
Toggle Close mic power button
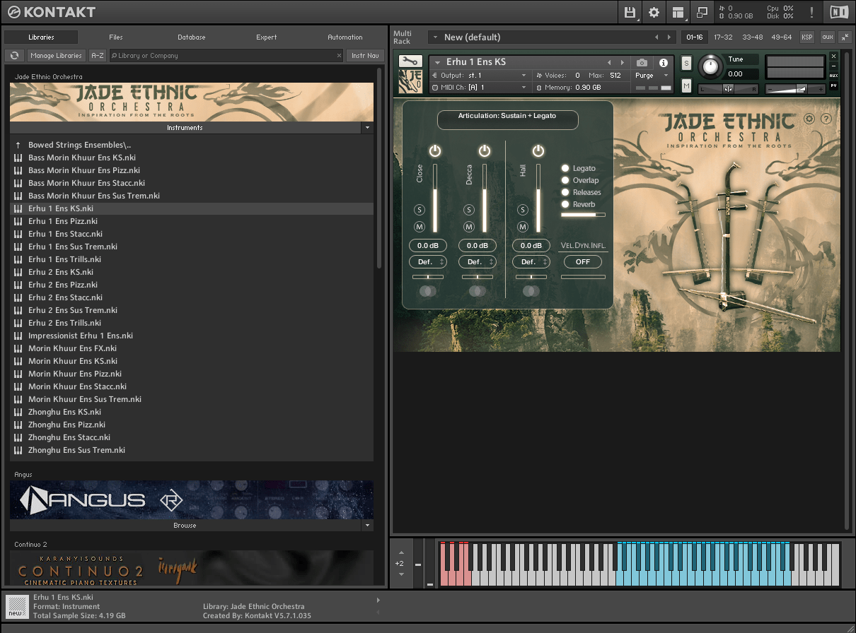(435, 151)
